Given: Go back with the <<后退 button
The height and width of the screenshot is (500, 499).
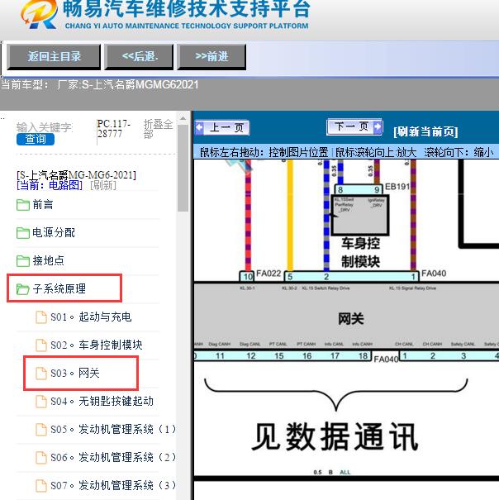Looking at the screenshot, I should pyautogui.click(x=139, y=57).
